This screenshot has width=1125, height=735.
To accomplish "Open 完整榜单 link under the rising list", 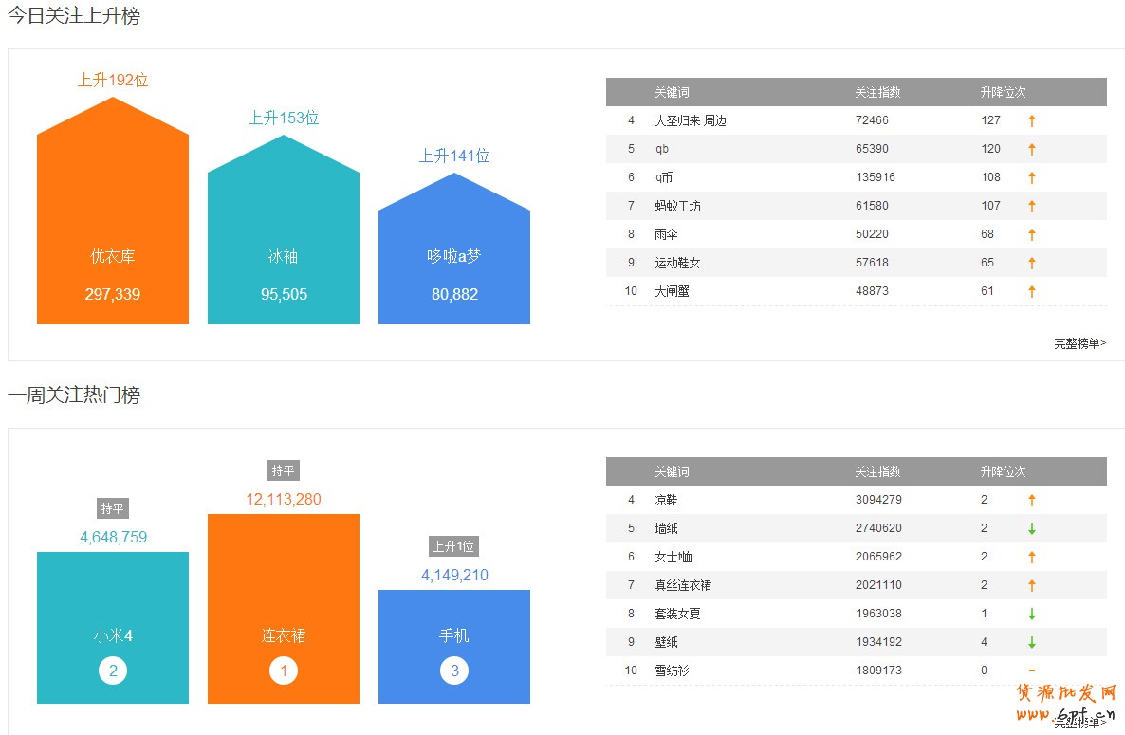I will click(1079, 343).
